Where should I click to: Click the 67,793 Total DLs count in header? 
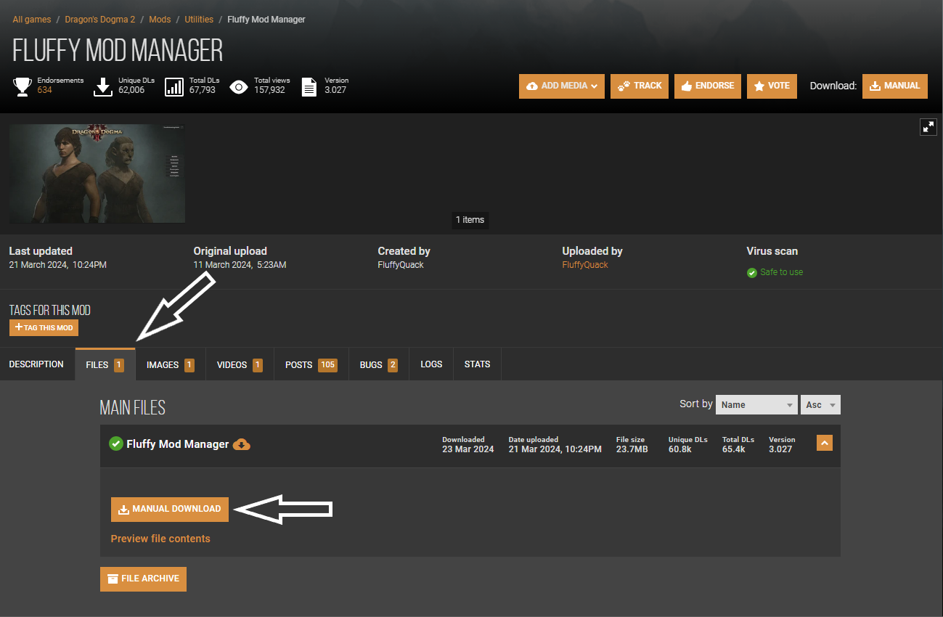[x=202, y=90]
